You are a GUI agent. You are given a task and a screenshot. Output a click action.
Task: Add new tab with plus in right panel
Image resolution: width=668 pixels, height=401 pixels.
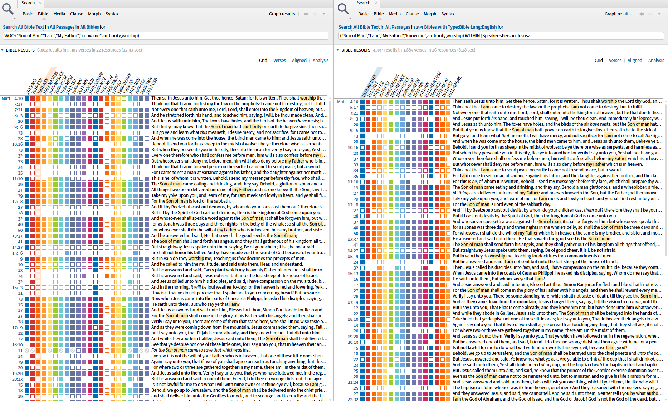[x=385, y=3]
